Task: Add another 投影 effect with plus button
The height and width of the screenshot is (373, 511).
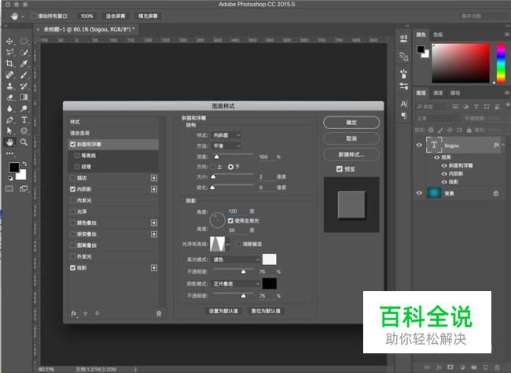Action: tap(154, 268)
